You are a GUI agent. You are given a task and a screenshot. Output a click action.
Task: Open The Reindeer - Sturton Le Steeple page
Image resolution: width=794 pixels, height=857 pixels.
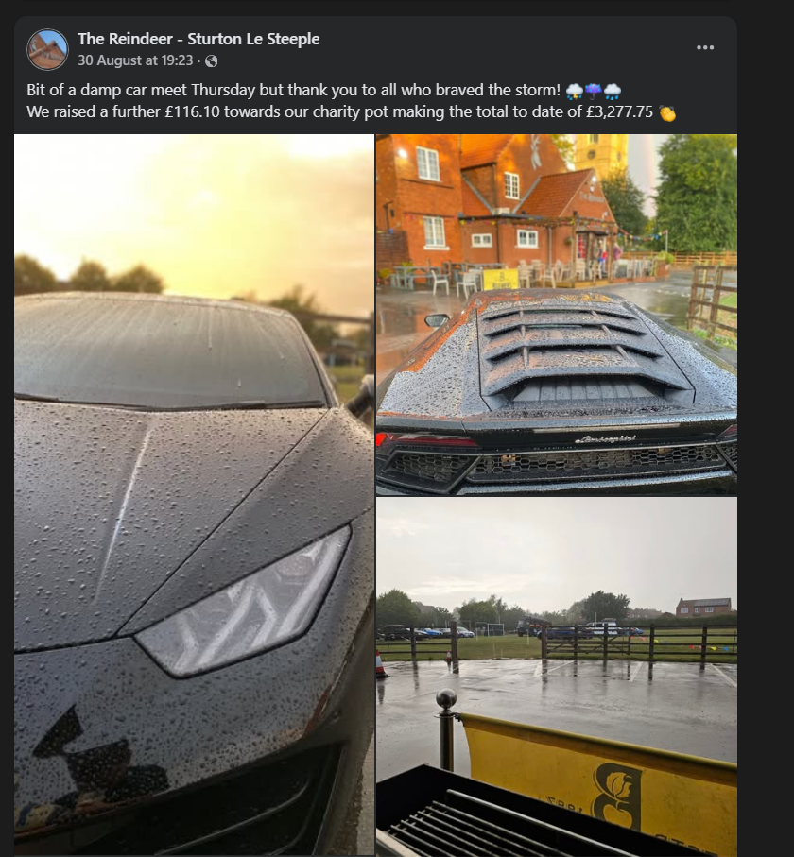(x=198, y=39)
